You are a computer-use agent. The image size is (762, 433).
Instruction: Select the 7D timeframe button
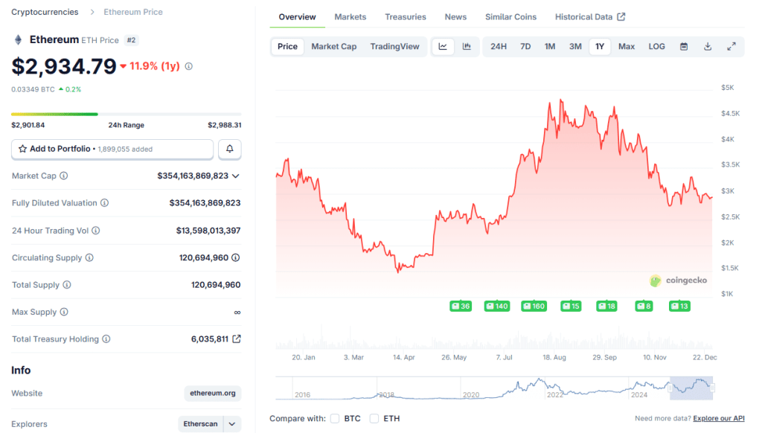tap(525, 46)
